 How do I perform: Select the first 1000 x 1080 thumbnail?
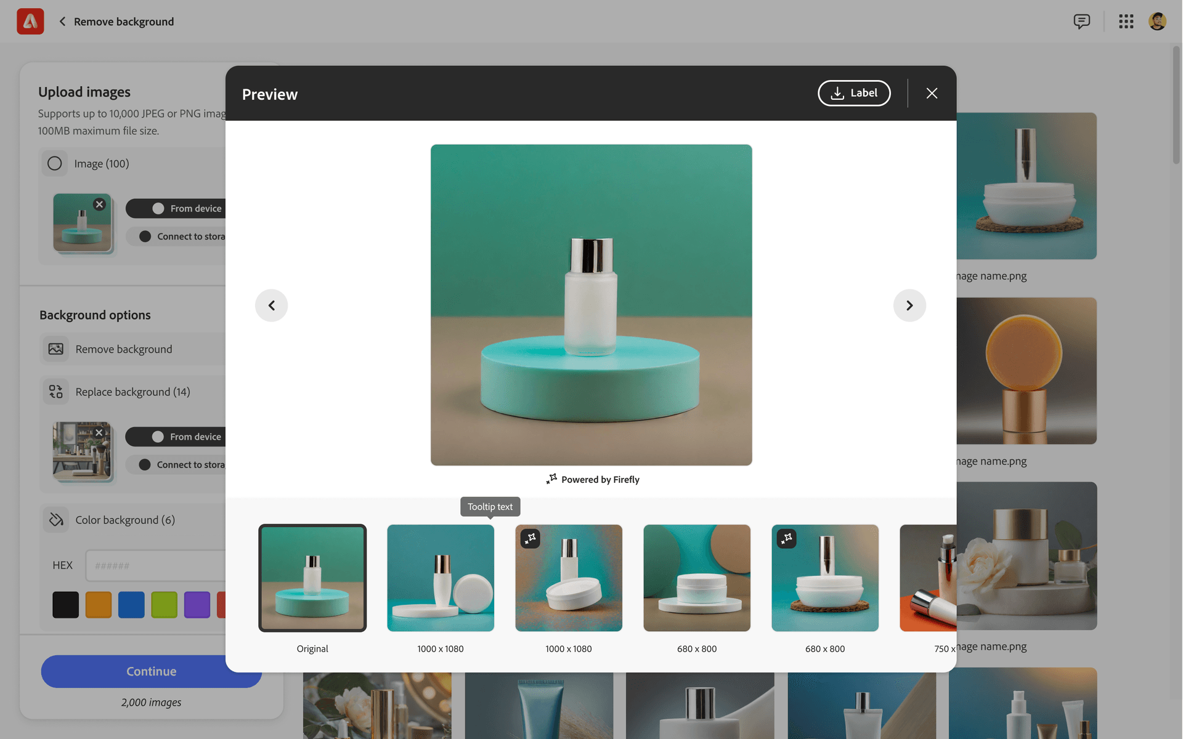click(441, 578)
